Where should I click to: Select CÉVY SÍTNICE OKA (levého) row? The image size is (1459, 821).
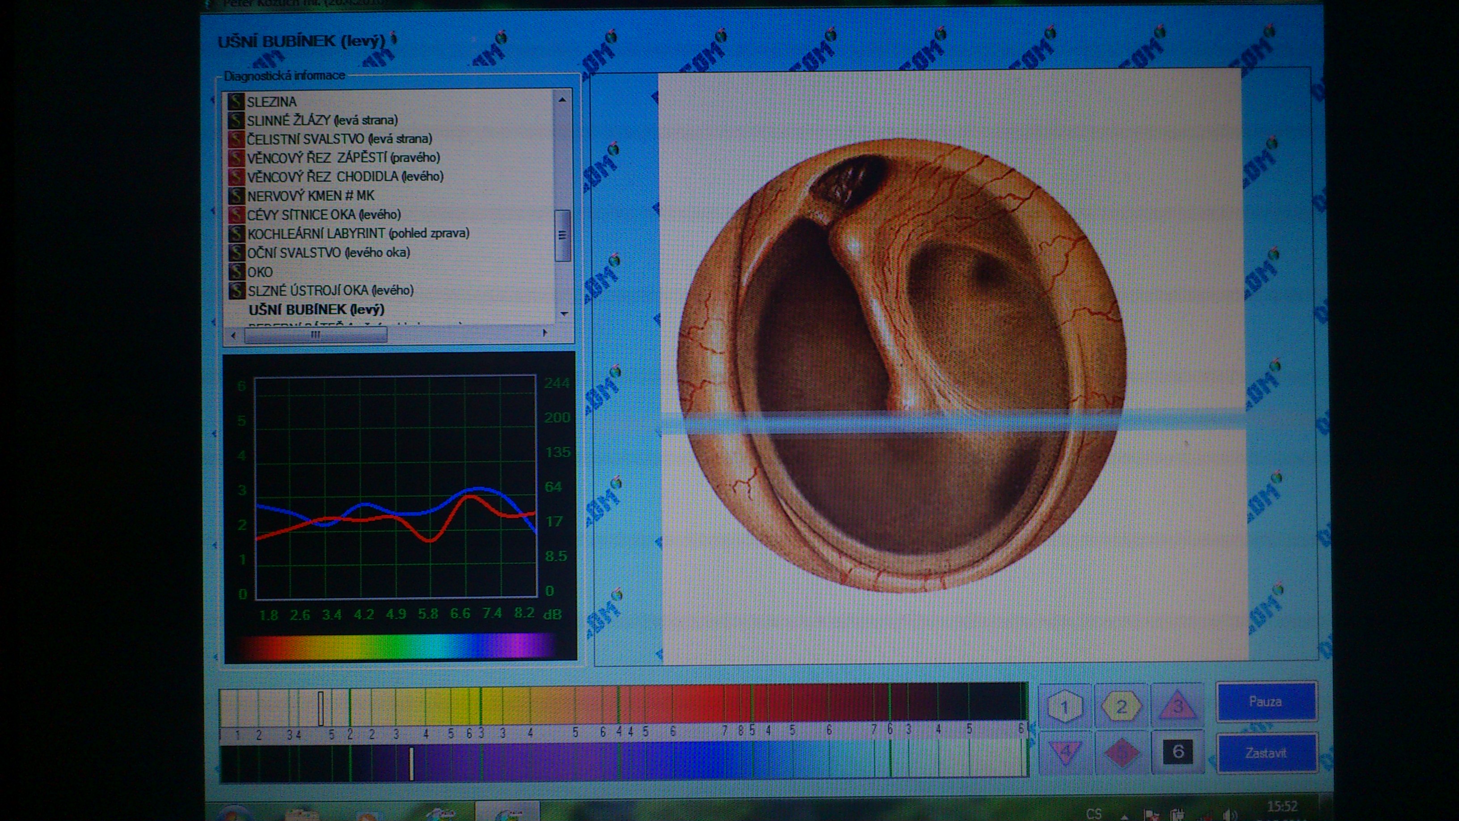coord(324,215)
